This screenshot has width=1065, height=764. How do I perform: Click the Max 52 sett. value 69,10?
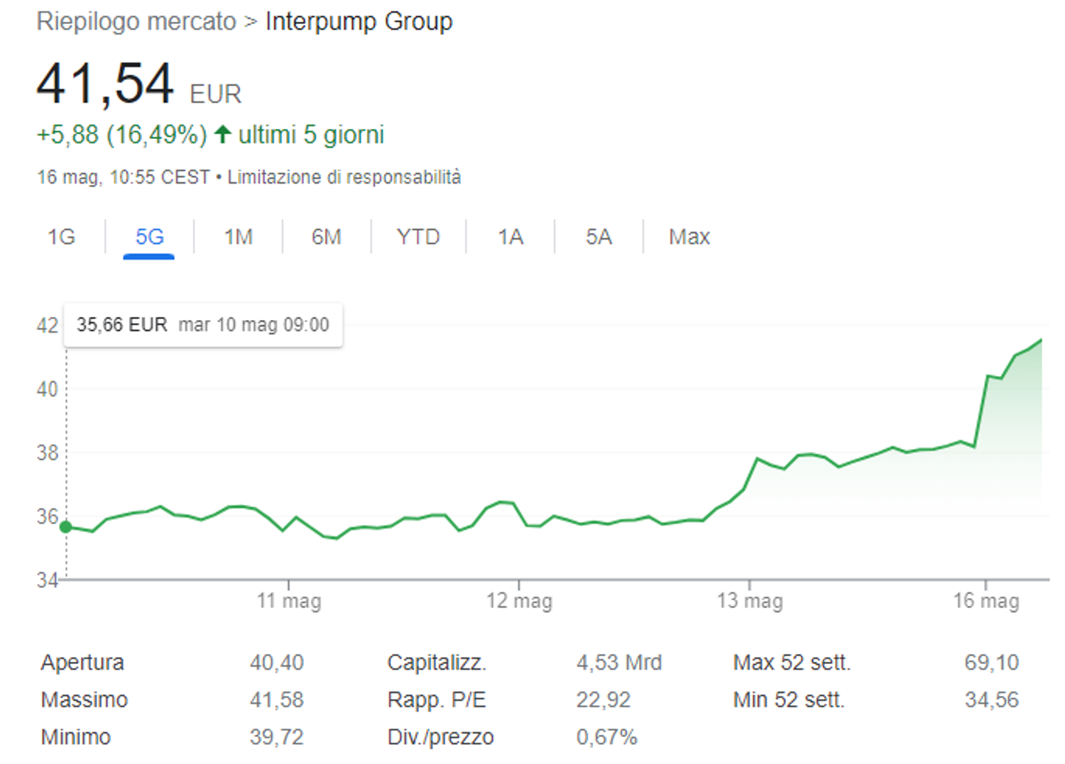pos(992,663)
